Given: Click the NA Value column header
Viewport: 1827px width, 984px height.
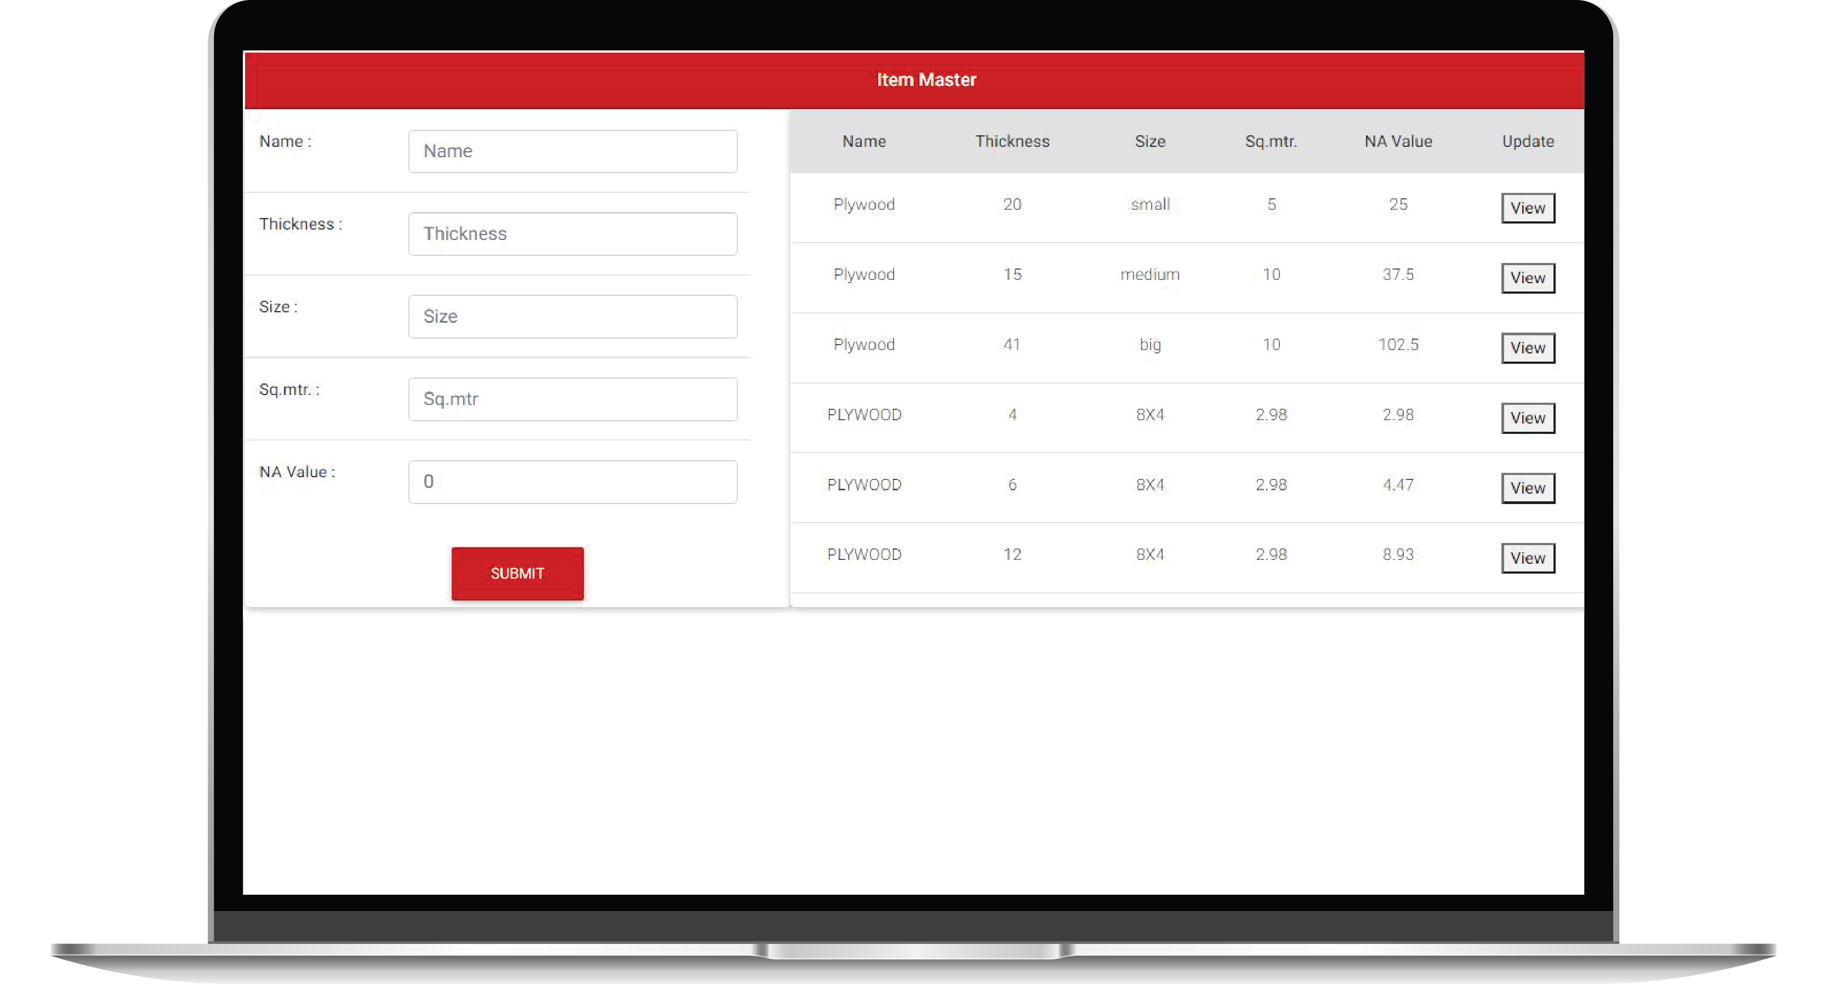Looking at the screenshot, I should click(x=1397, y=141).
